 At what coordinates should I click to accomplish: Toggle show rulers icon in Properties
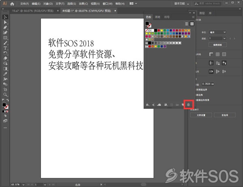211,54
